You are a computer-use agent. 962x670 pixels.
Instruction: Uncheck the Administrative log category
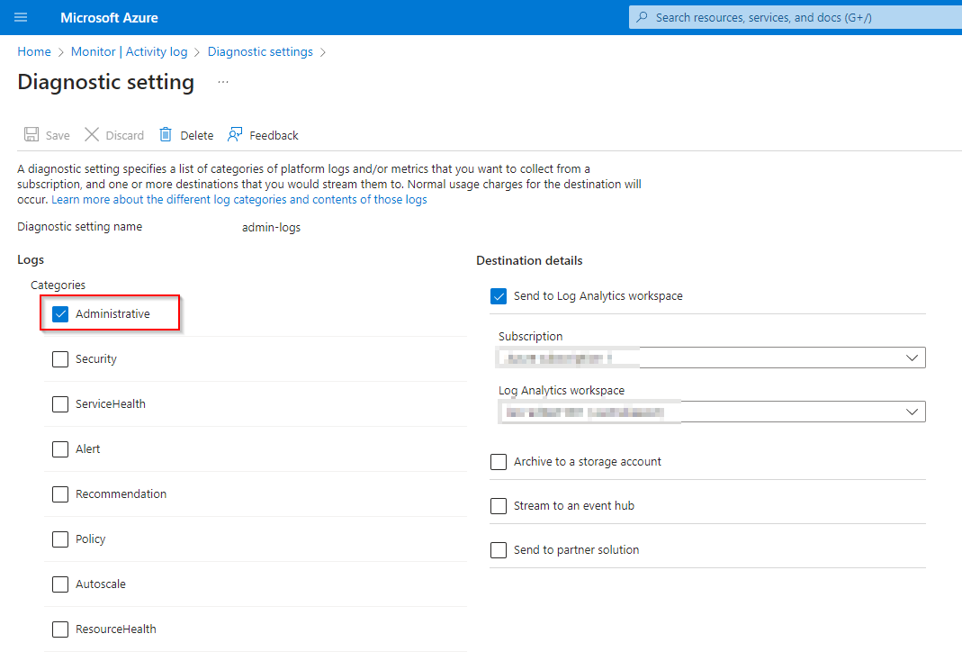coord(60,314)
